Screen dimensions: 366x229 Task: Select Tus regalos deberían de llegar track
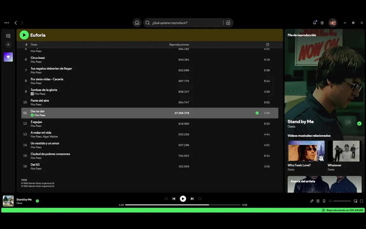point(150,70)
